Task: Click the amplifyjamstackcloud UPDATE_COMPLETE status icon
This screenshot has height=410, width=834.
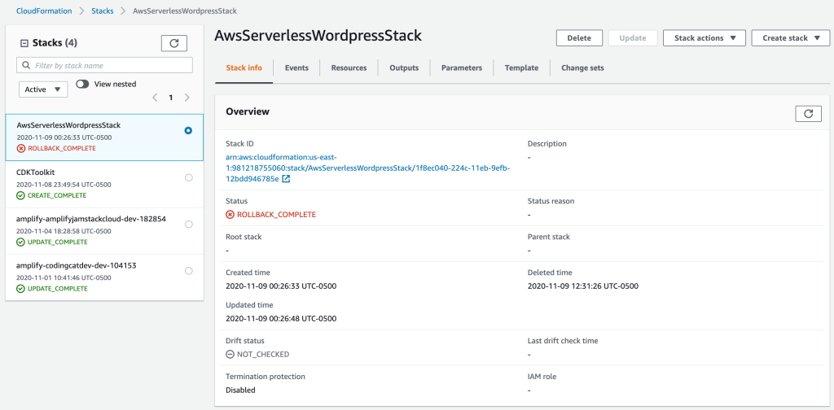Action: tap(20, 242)
